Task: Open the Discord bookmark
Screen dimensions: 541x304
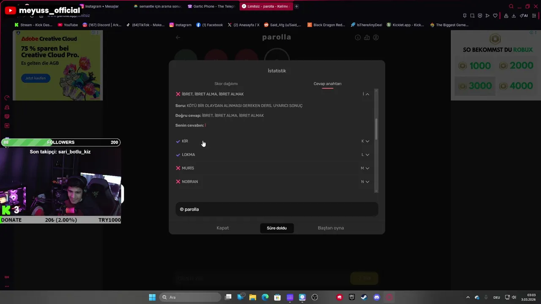Action: [x=102, y=25]
